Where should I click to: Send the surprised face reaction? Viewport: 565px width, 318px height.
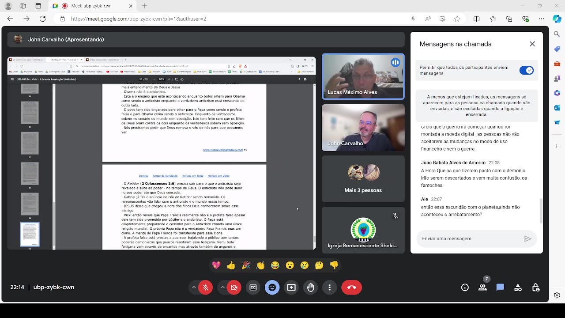point(290,265)
